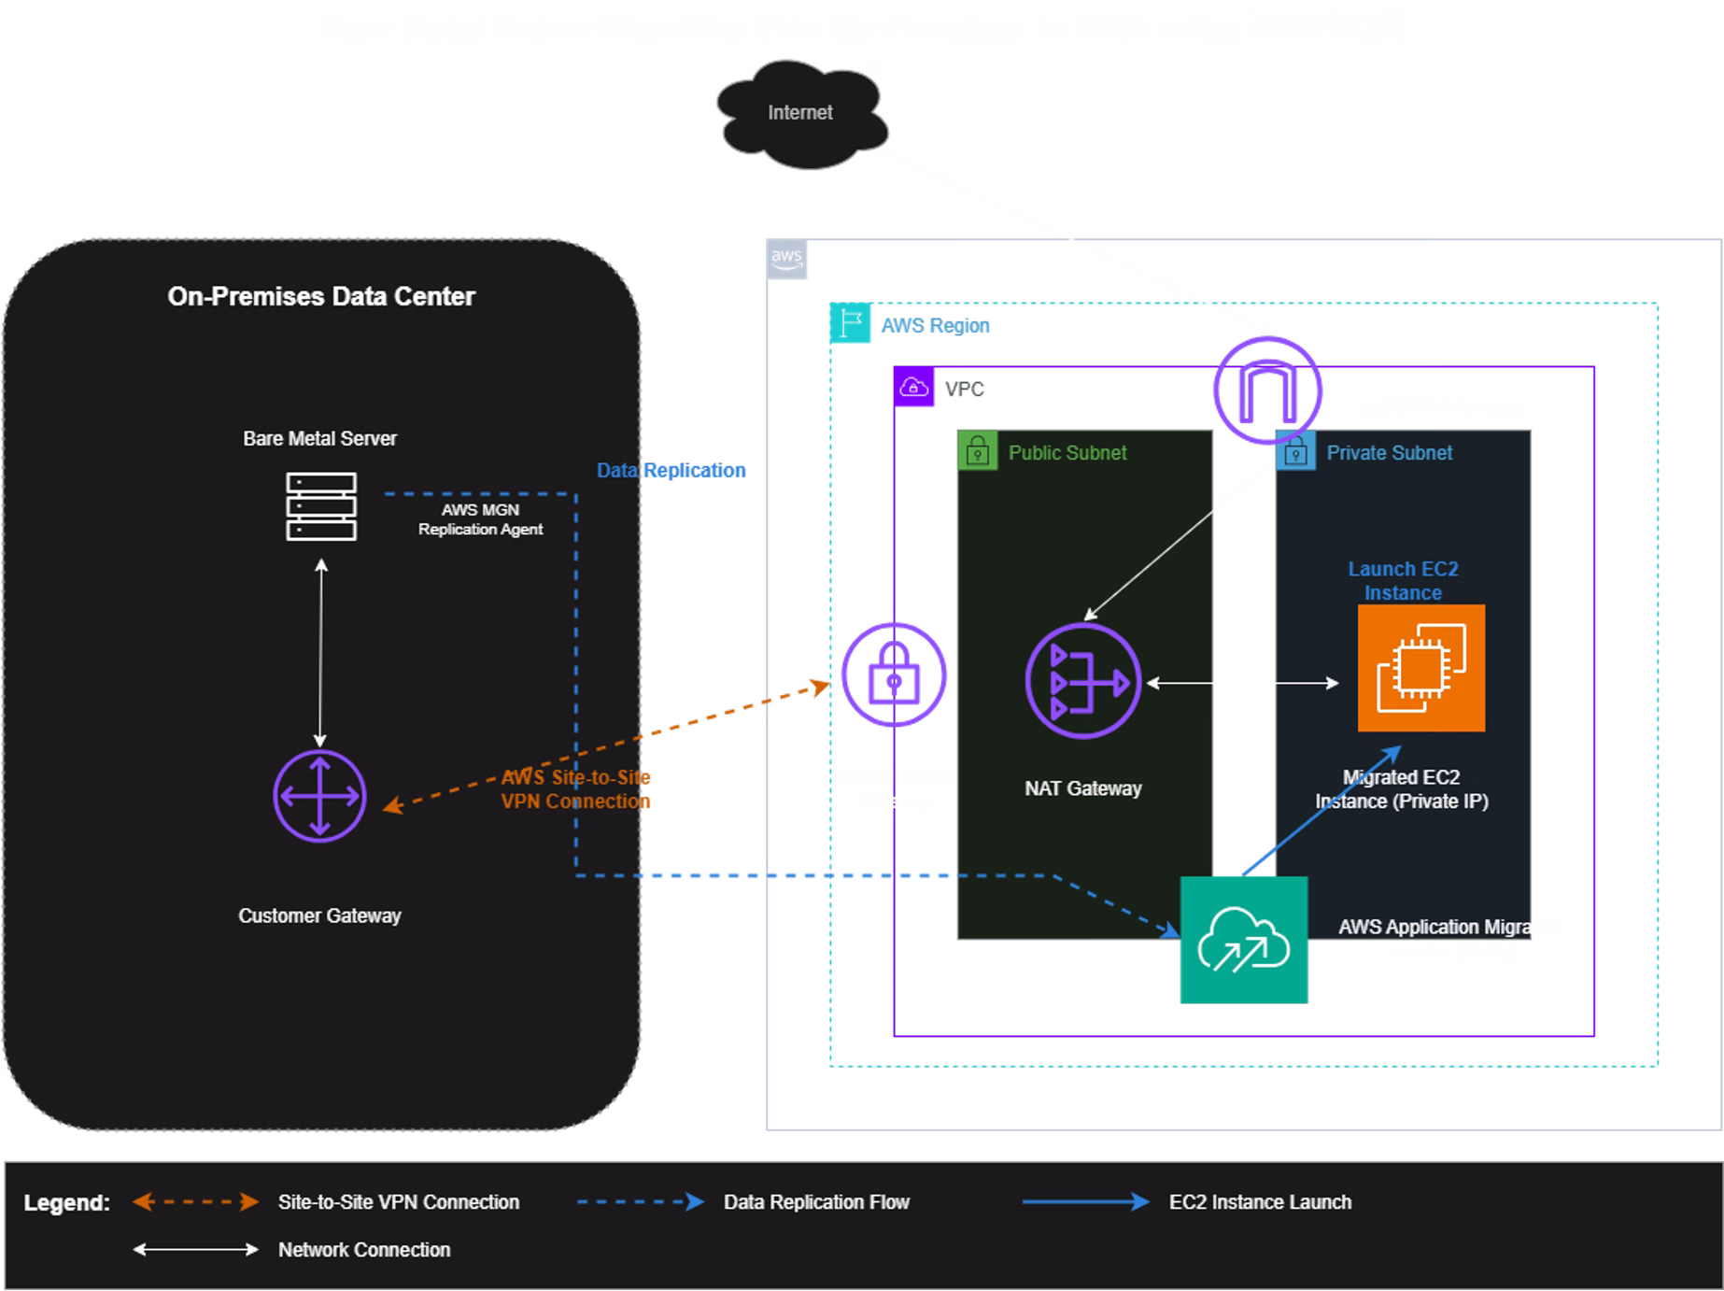Click the AWS Site-to-Site VPN Connection label

pos(575,789)
